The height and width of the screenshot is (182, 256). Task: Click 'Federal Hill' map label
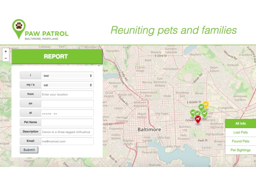149,152
